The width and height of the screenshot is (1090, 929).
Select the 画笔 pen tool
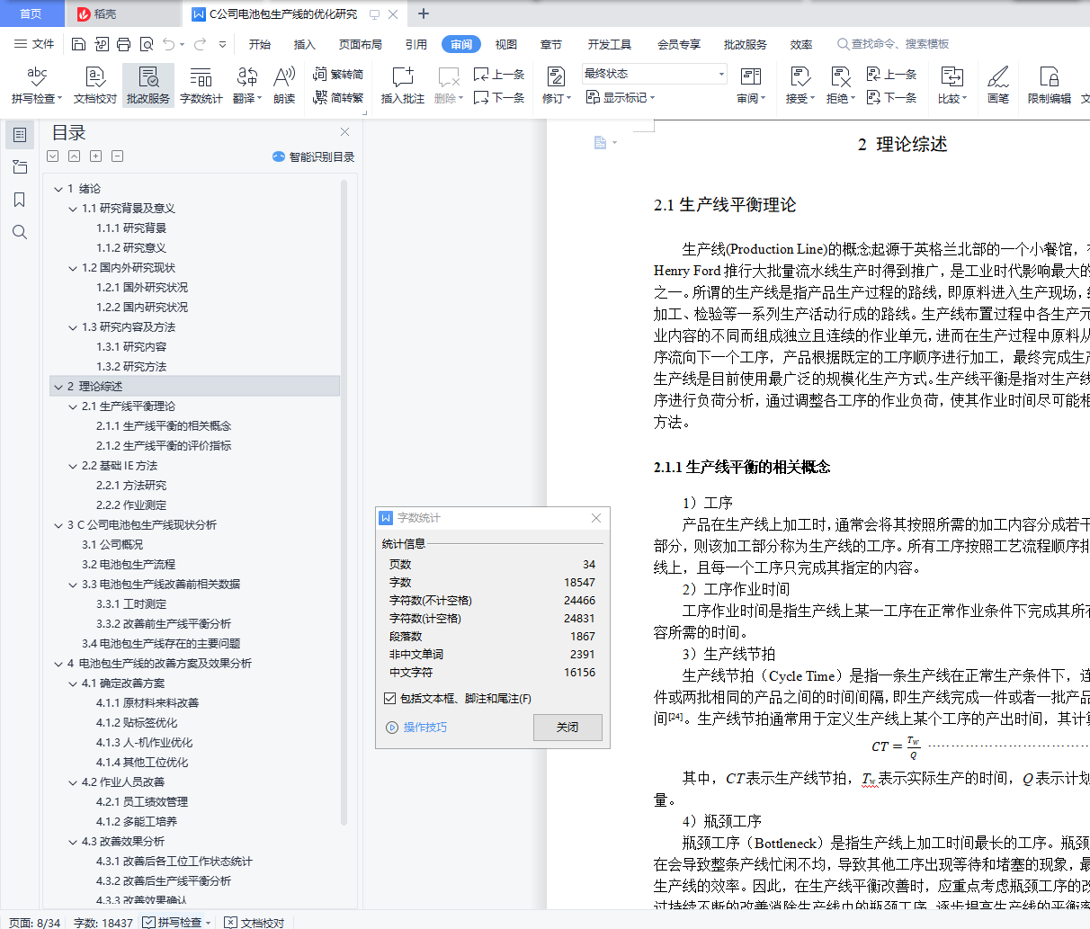[998, 85]
